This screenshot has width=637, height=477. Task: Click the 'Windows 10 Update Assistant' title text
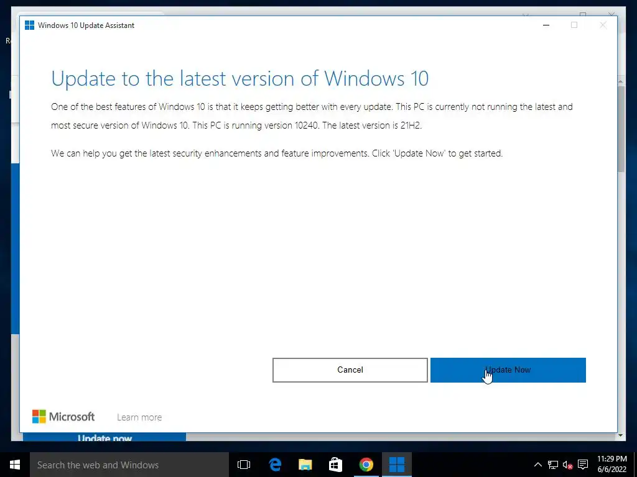tap(86, 25)
